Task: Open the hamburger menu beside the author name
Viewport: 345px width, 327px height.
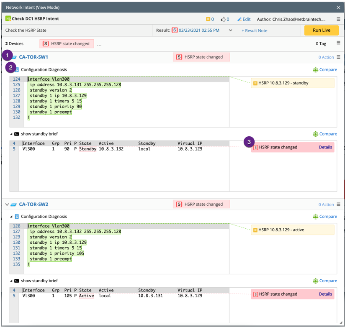Action: click(338, 19)
